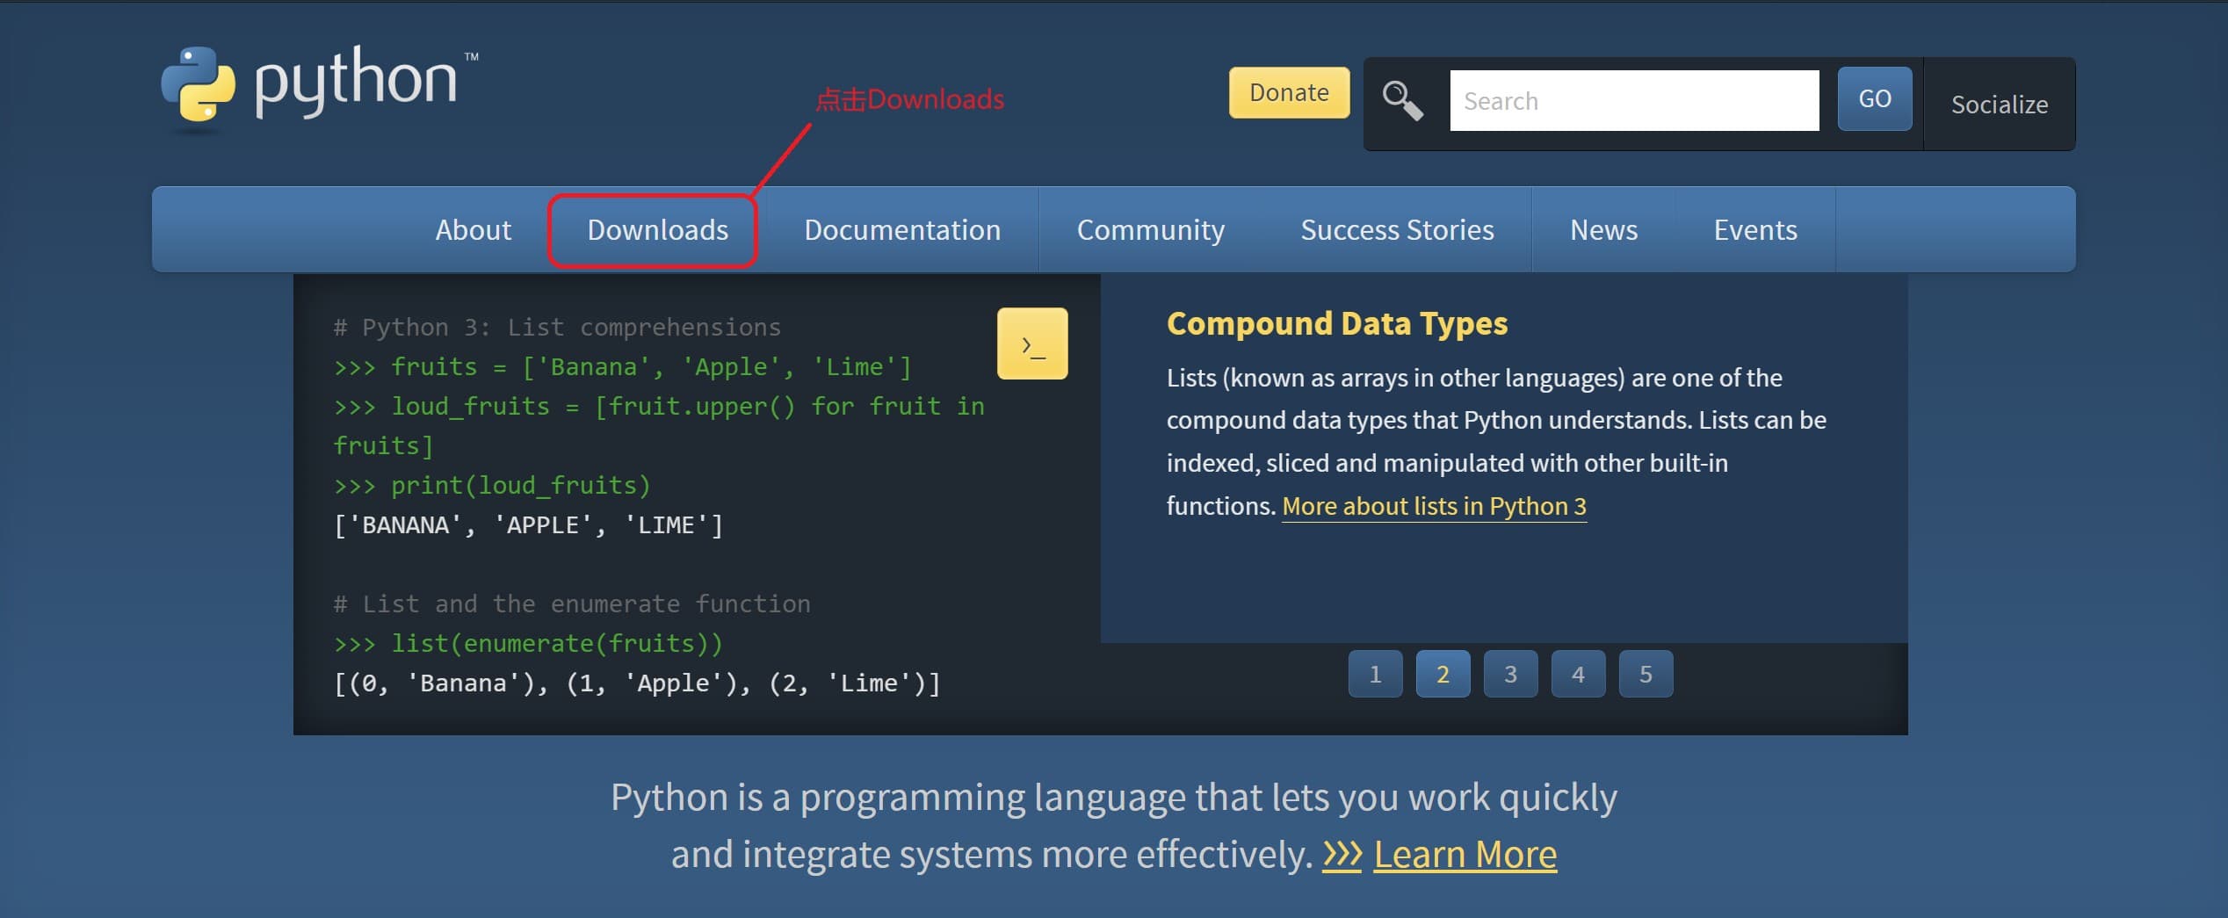The image size is (2228, 918).
Task: Click the '# List and the enumerate function' comment
Action: (572, 604)
